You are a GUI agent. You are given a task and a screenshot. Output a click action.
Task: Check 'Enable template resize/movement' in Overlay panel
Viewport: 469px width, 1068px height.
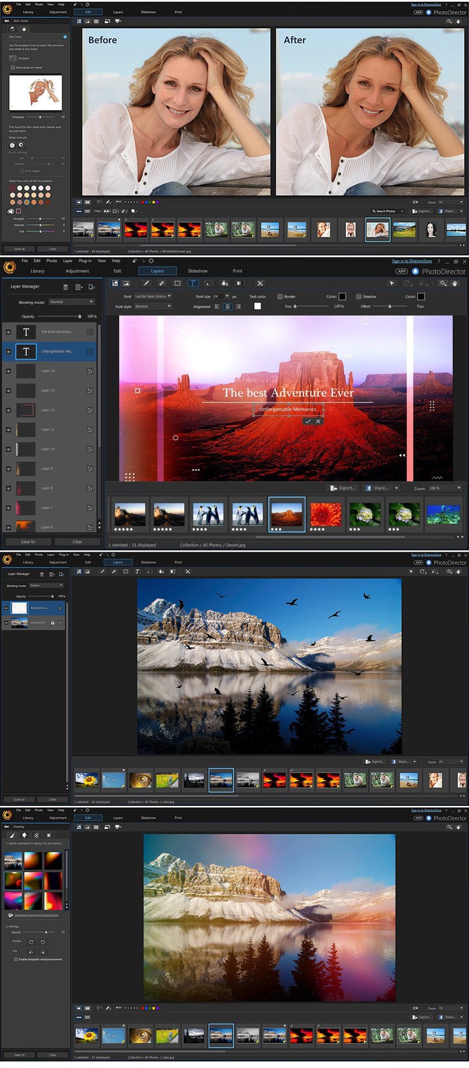tap(16, 959)
